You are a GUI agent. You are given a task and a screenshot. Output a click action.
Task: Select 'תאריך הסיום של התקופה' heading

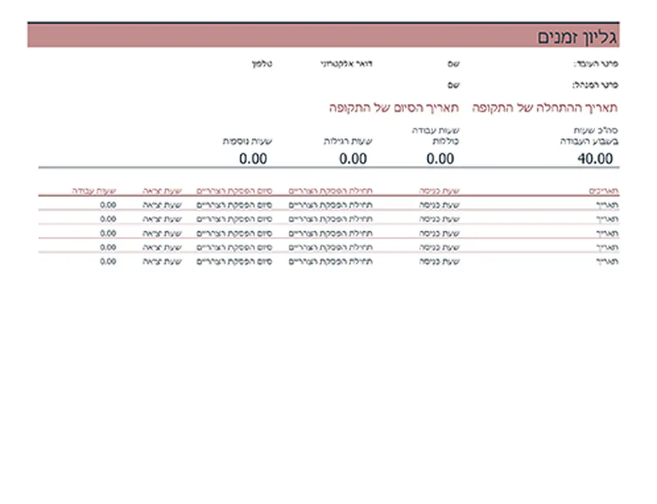click(394, 108)
